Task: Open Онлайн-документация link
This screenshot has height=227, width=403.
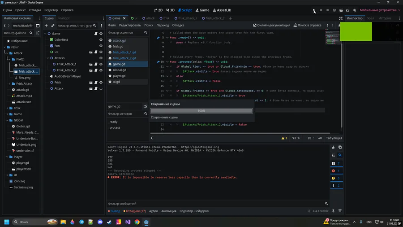Action: click(271, 25)
